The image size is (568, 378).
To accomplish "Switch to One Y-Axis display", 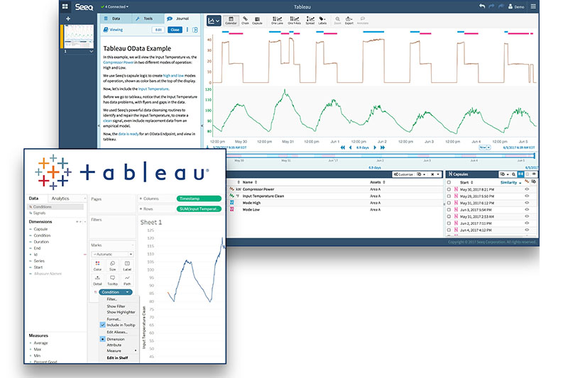I will click(294, 21).
